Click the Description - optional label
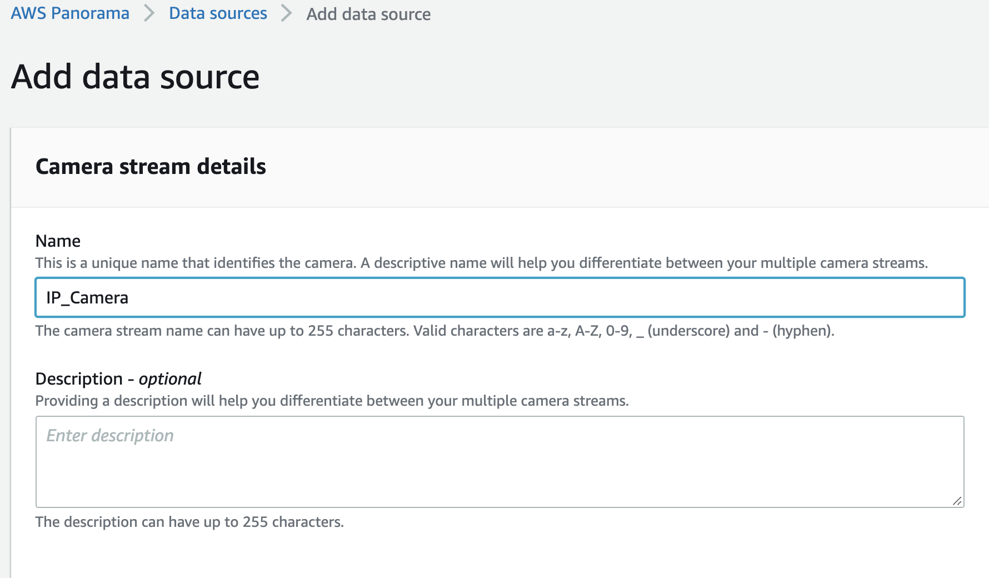 coord(118,378)
